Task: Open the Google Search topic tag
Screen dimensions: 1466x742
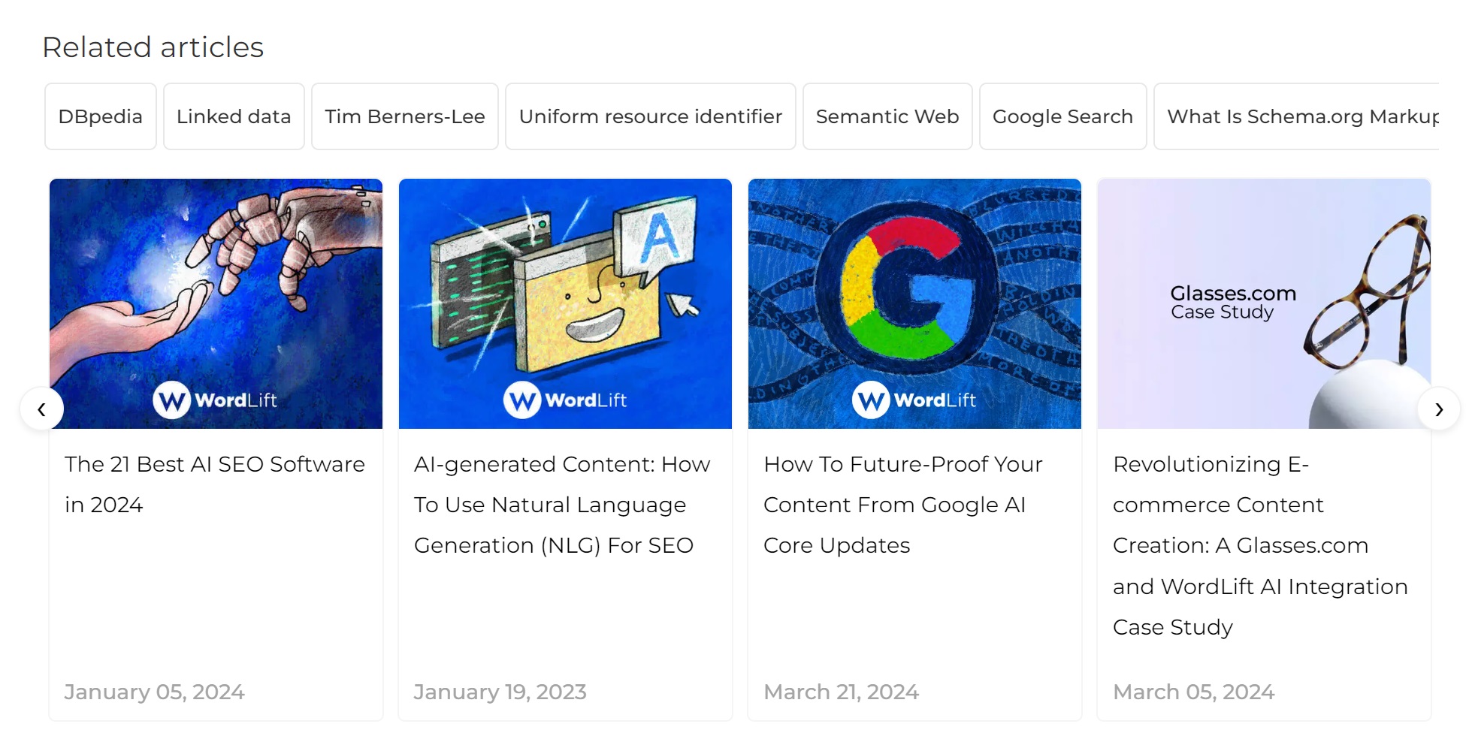Action: pos(1062,116)
